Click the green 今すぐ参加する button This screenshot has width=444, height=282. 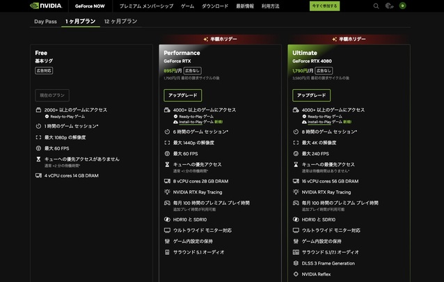pyautogui.click(x=324, y=6)
